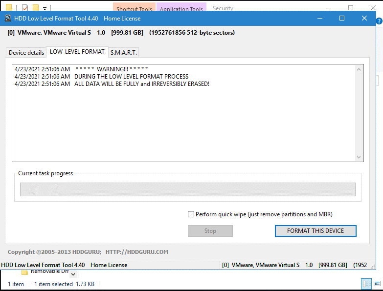This screenshot has height=291, width=383.
Task: Click the HTTP://HDDGURU.COM link
Action: (137, 252)
